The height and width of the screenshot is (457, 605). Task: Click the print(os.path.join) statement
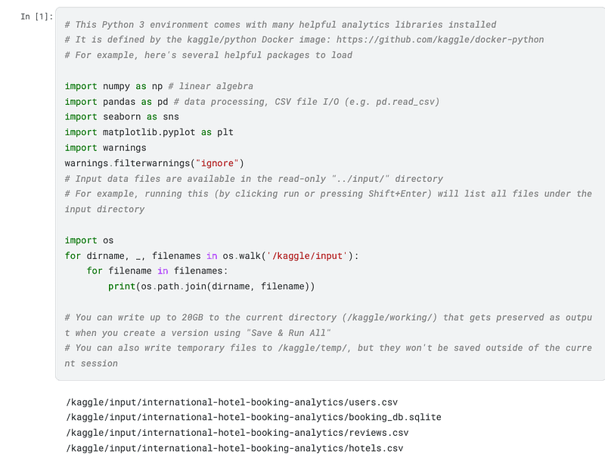point(212,286)
